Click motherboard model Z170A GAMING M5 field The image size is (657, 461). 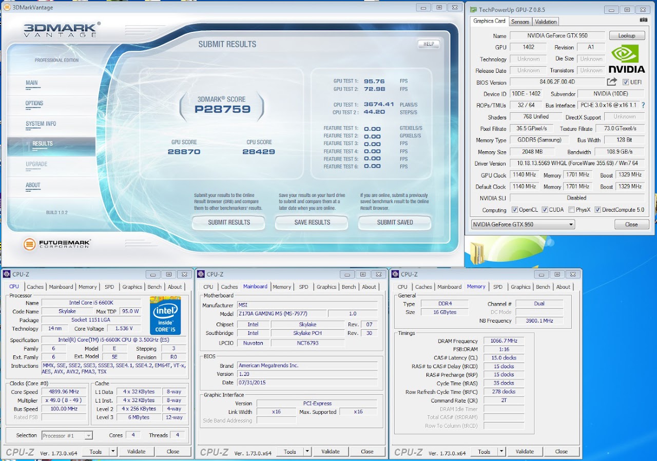click(281, 314)
